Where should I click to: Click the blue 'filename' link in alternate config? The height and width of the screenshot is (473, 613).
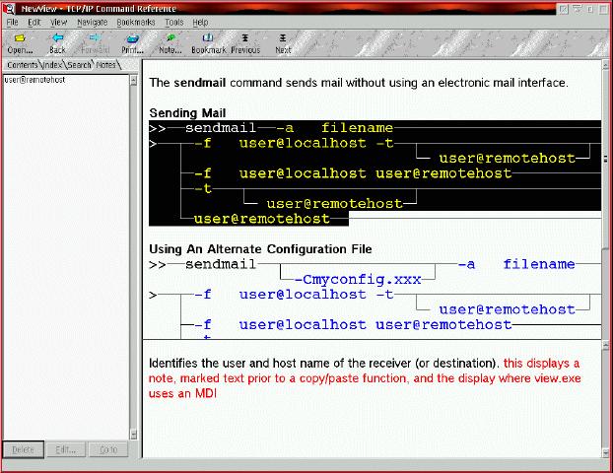539,264
